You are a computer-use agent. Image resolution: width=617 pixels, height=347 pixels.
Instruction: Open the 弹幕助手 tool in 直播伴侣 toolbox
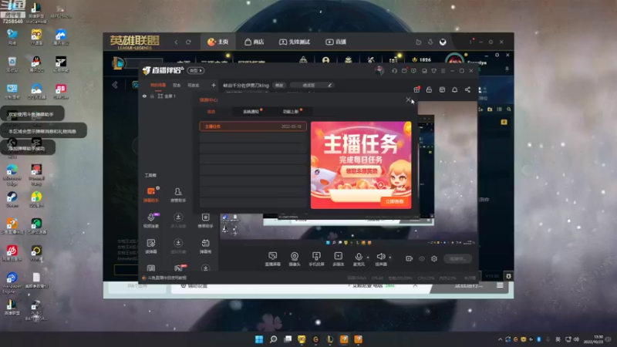tap(151, 194)
